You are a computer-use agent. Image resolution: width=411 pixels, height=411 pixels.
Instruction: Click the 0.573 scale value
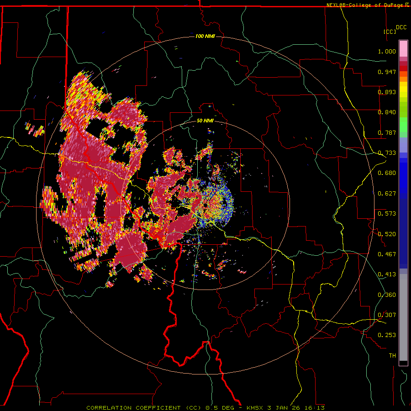pos(387,214)
